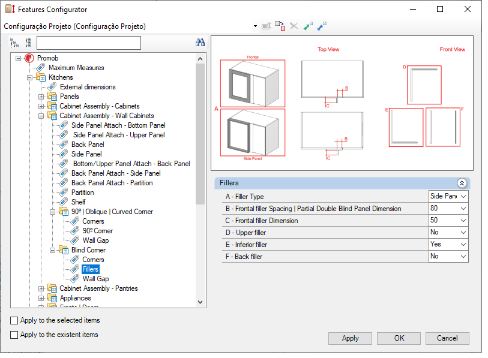Click the Features Configurator title bar icon
The image size is (488, 358).
pos(10,9)
